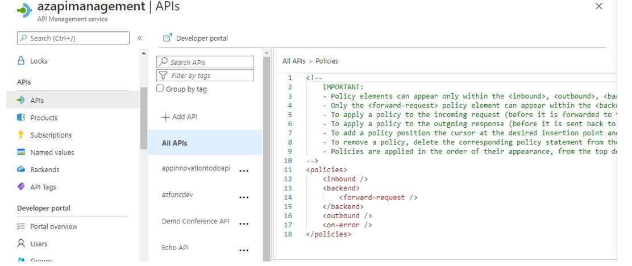This screenshot has height=266, width=632.
Task: Click the Portal overview checklist icon
Action: (21, 226)
